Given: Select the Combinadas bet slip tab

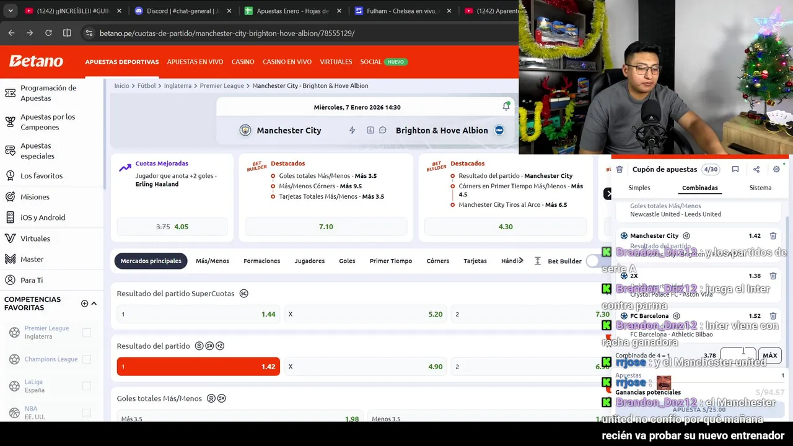Looking at the screenshot, I should [x=700, y=188].
